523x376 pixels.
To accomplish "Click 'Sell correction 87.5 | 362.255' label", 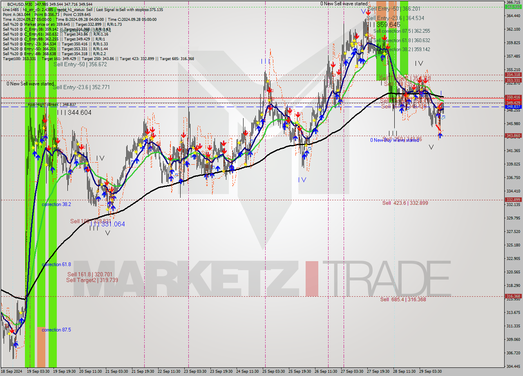I will click(x=402, y=31).
